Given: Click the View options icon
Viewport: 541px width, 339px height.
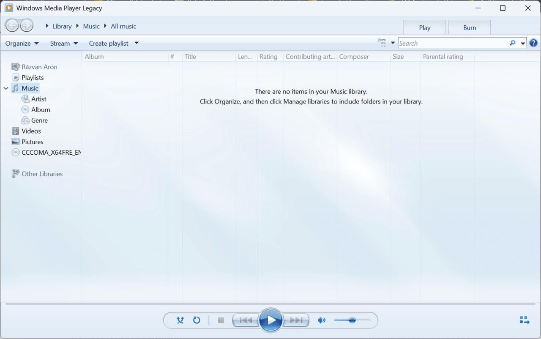Looking at the screenshot, I should pos(382,43).
